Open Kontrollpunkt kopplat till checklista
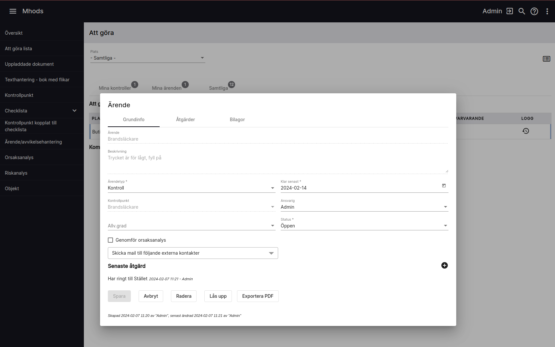Image resolution: width=555 pixels, height=347 pixels. coord(42,126)
